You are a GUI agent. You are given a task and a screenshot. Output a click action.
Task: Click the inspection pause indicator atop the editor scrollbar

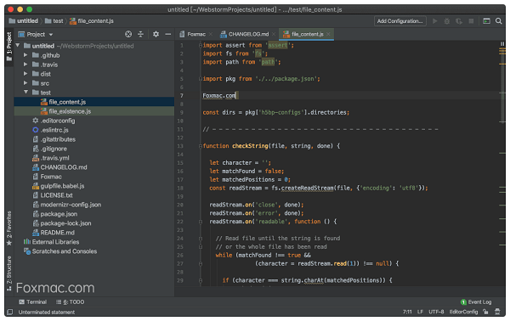[502, 44]
